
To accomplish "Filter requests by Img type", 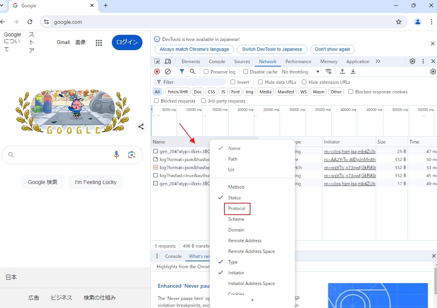I will (249, 91).
